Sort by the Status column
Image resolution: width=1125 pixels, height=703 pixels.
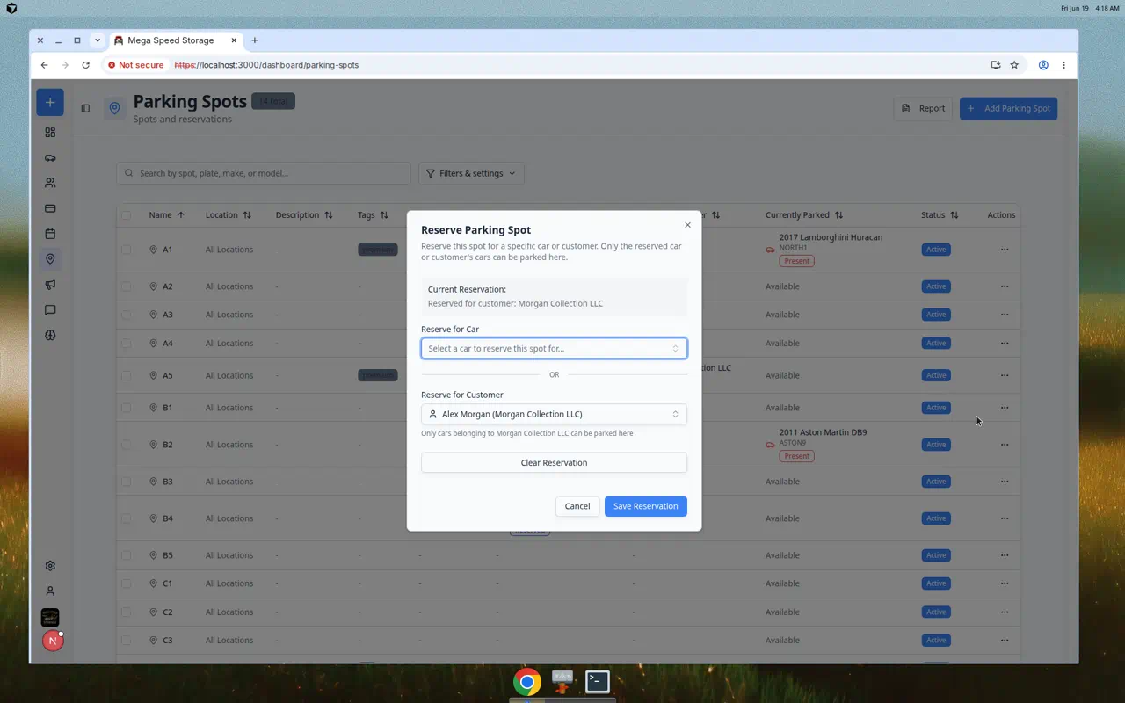(940, 215)
